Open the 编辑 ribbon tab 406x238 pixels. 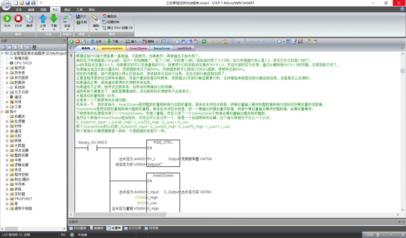coord(31,10)
